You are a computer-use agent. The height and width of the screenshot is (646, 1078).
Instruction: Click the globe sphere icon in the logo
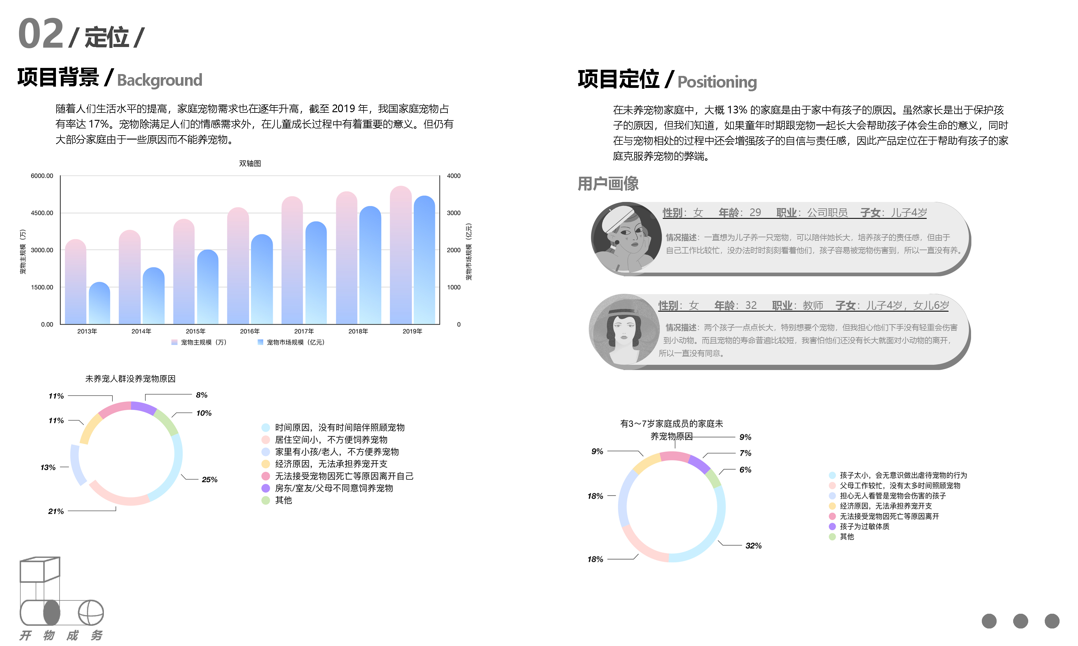pyautogui.click(x=91, y=613)
